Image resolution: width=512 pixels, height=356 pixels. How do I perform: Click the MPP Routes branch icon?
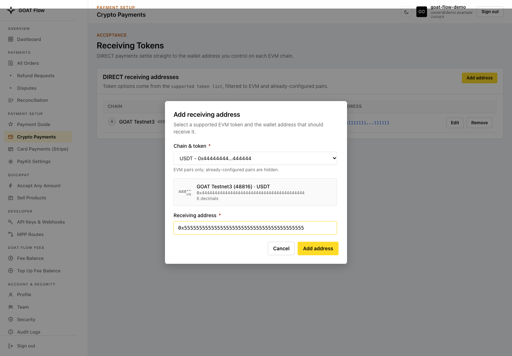click(11, 235)
